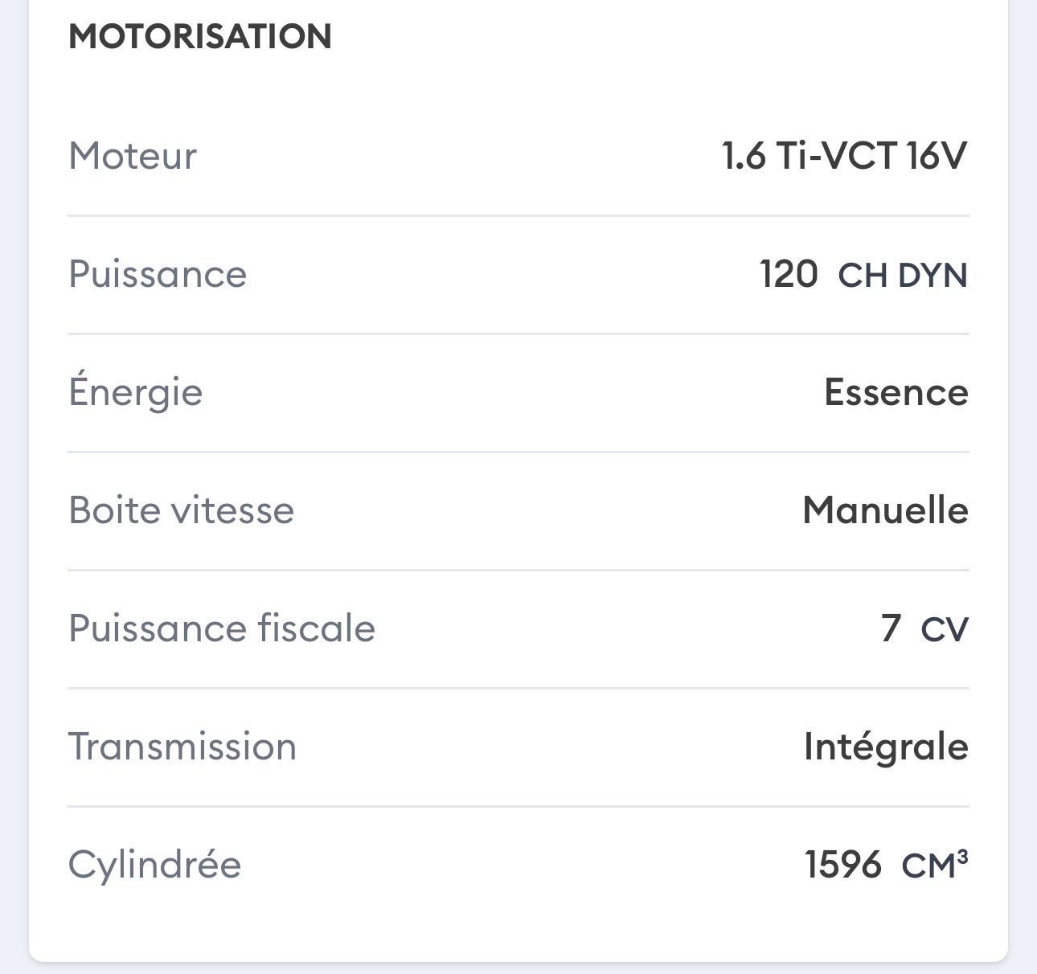Select the 7 fiscal power number
The width and height of the screenshot is (1037, 974).
click(891, 628)
